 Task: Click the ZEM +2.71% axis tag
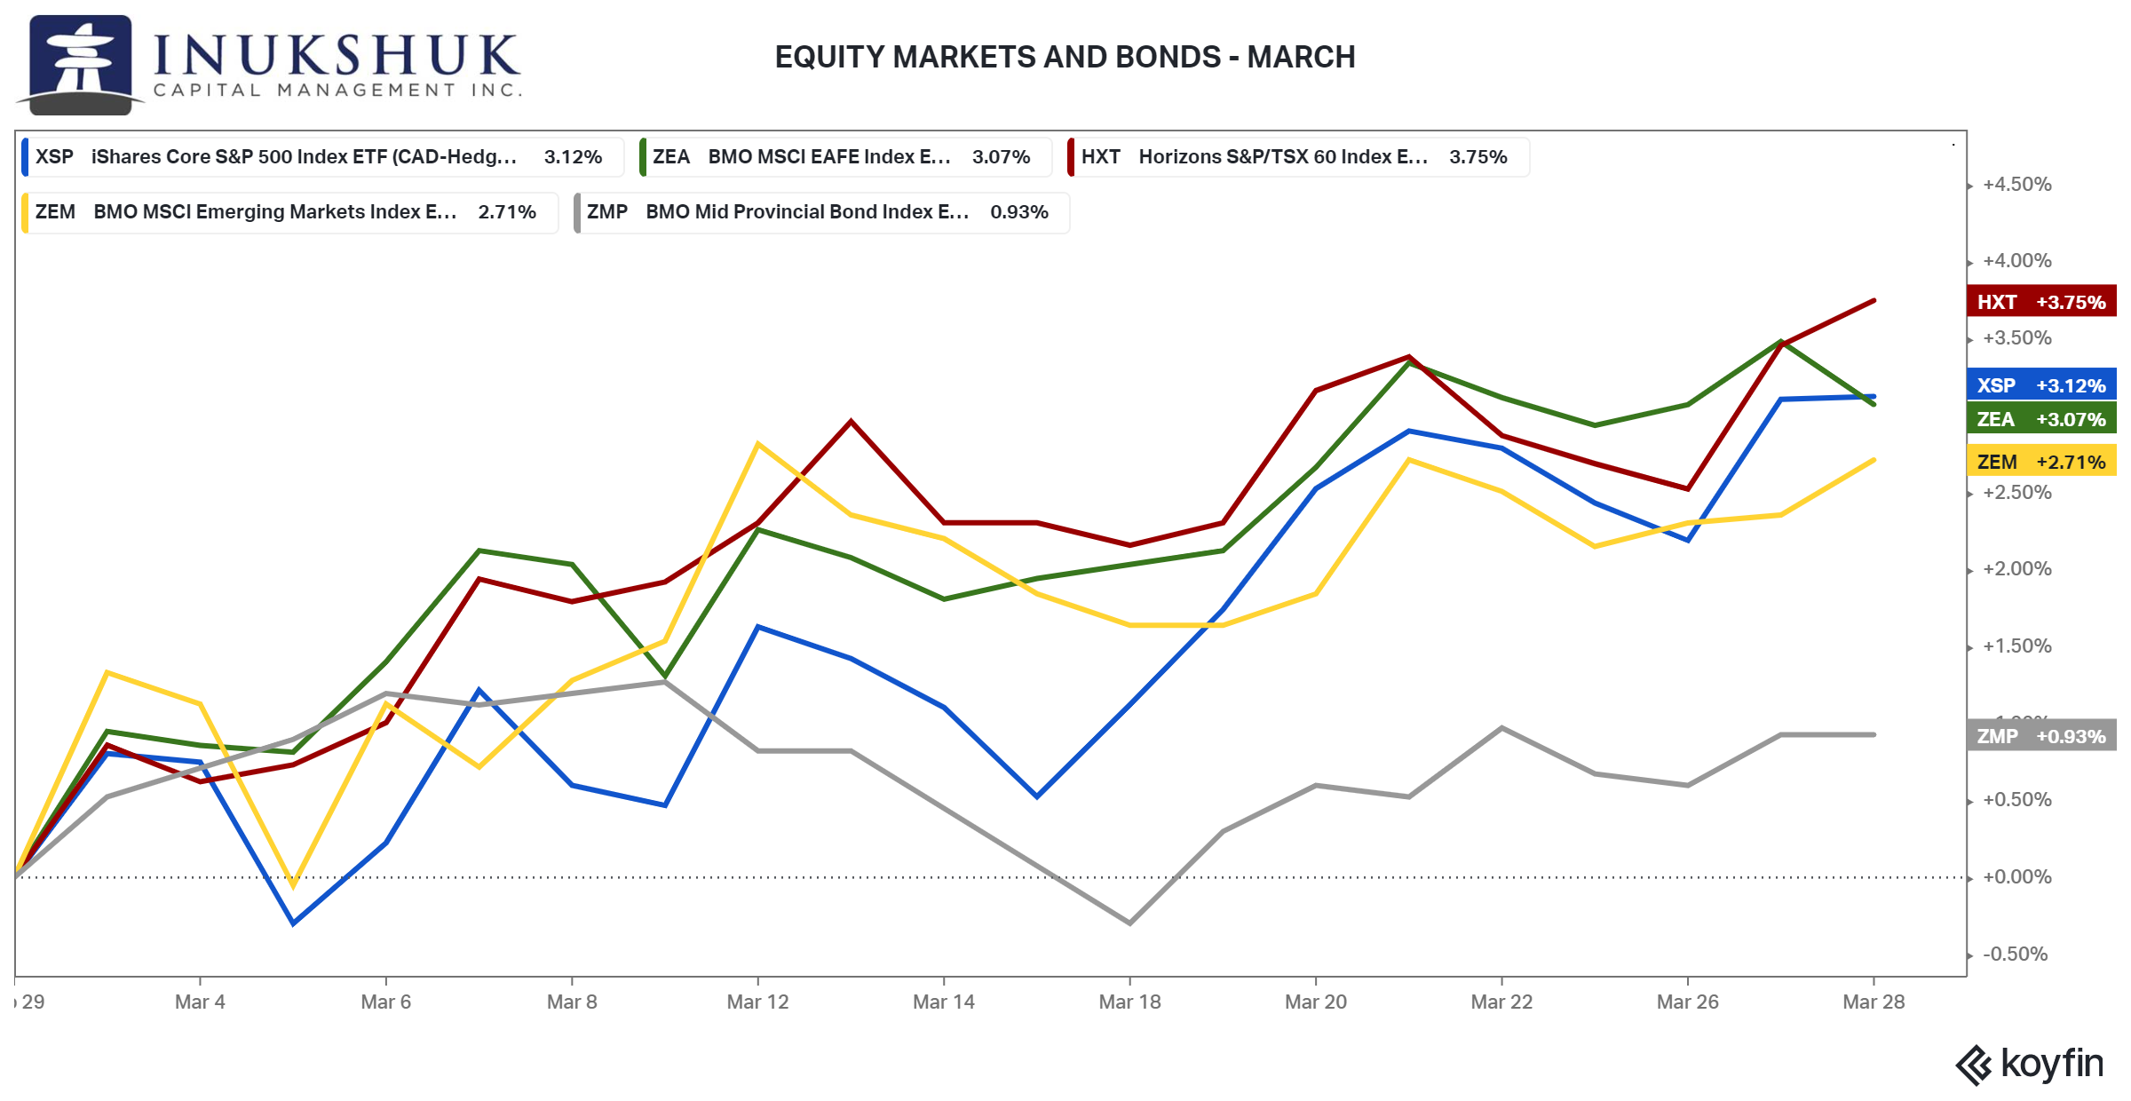[x=2041, y=461]
